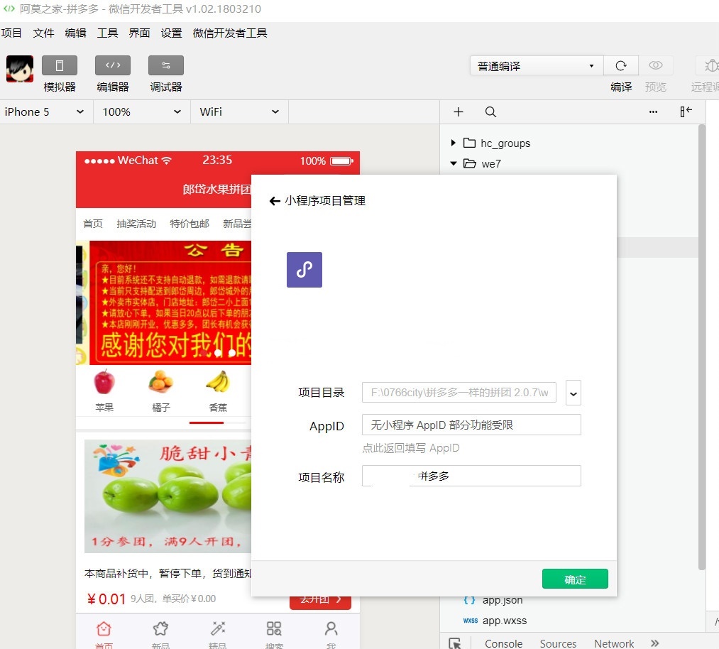This screenshot has width=719, height=649.
Task: Open the 工具 menu
Action: (107, 33)
